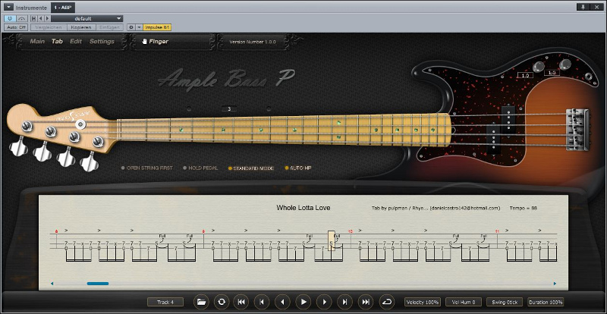Load next preset with right arrow

[47, 18]
